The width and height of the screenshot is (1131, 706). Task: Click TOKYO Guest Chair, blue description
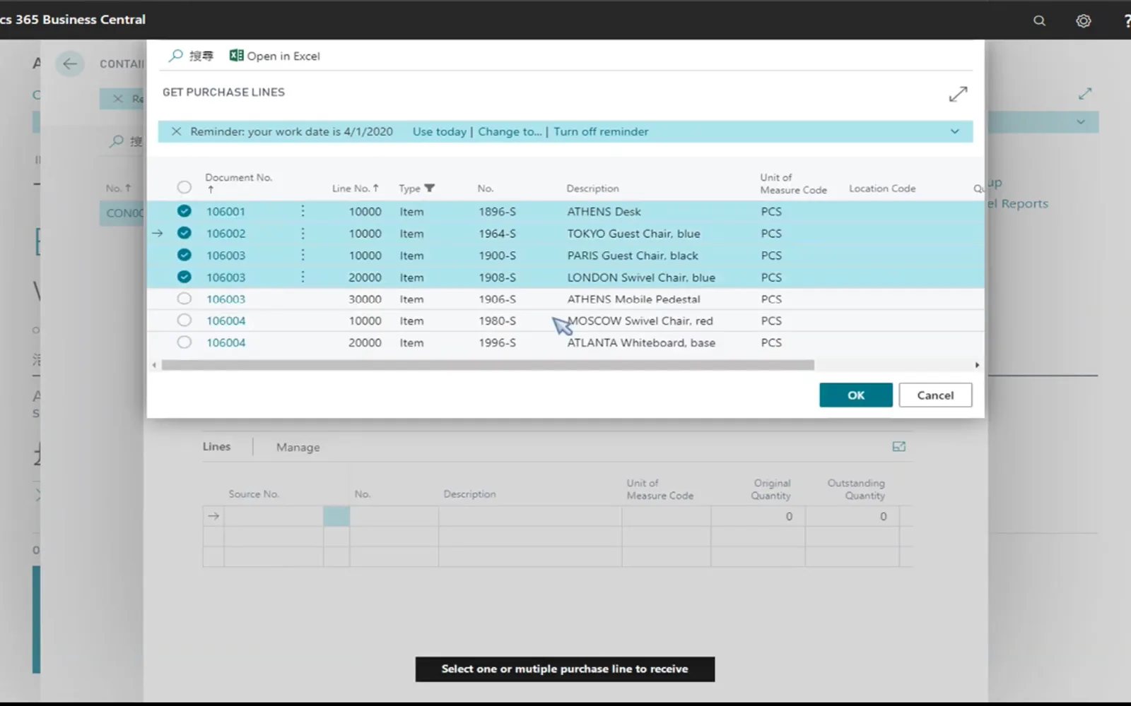pyautogui.click(x=633, y=233)
